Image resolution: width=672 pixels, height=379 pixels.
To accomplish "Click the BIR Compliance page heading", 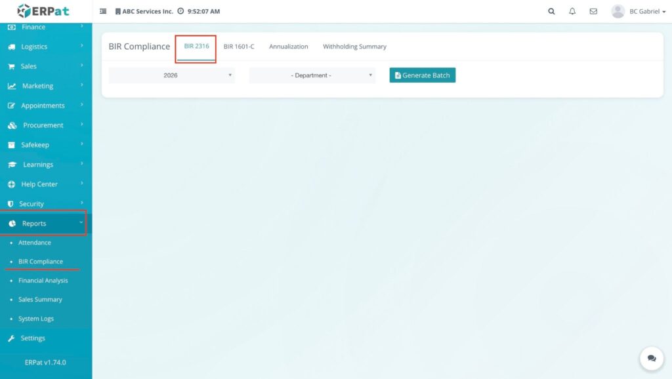I will click(x=139, y=47).
